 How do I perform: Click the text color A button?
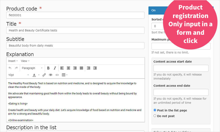click(x=34, y=75)
